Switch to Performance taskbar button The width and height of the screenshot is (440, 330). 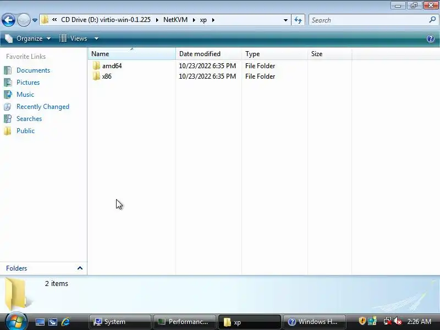[x=185, y=322]
